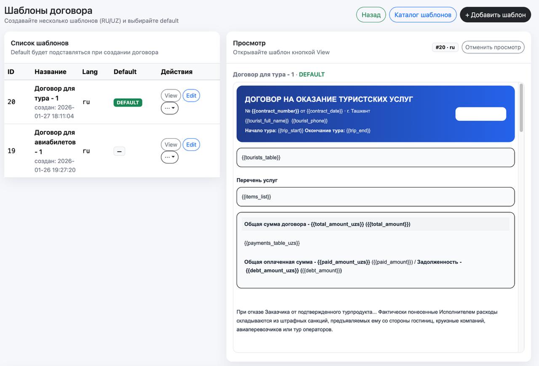View template Договор для авиабилетов - 1

tap(171, 144)
